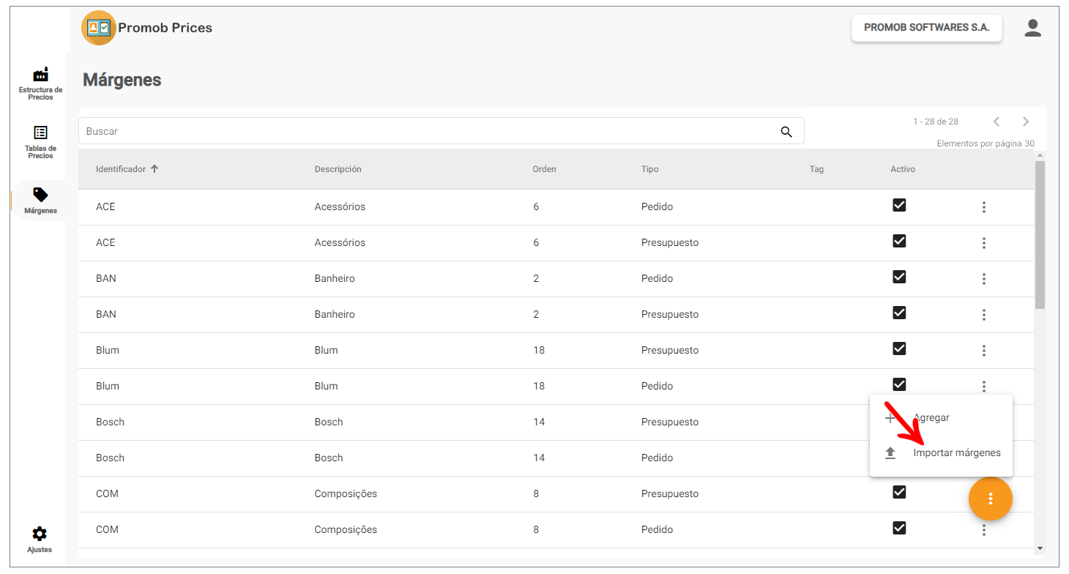Click the search magnifier icon
Viewport: 1069px width, 574px height.
click(786, 132)
